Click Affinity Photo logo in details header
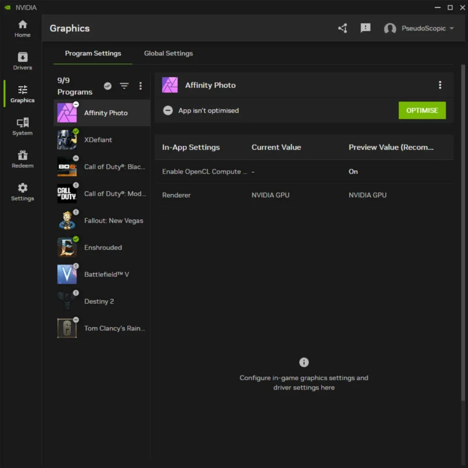 tap(170, 85)
